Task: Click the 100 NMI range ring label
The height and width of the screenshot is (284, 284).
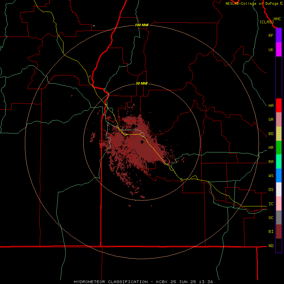Action: (142, 25)
